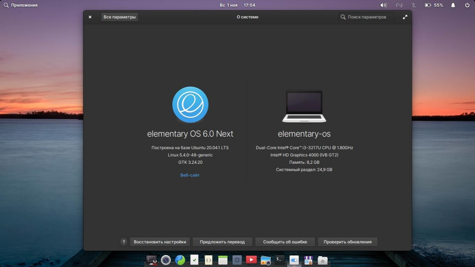The image size is (475, 267).
Task: Close the About system window
Action: (x=90, y=17)
